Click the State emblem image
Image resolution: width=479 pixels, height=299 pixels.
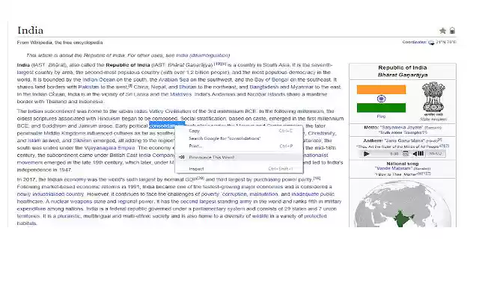coord(433,97)
